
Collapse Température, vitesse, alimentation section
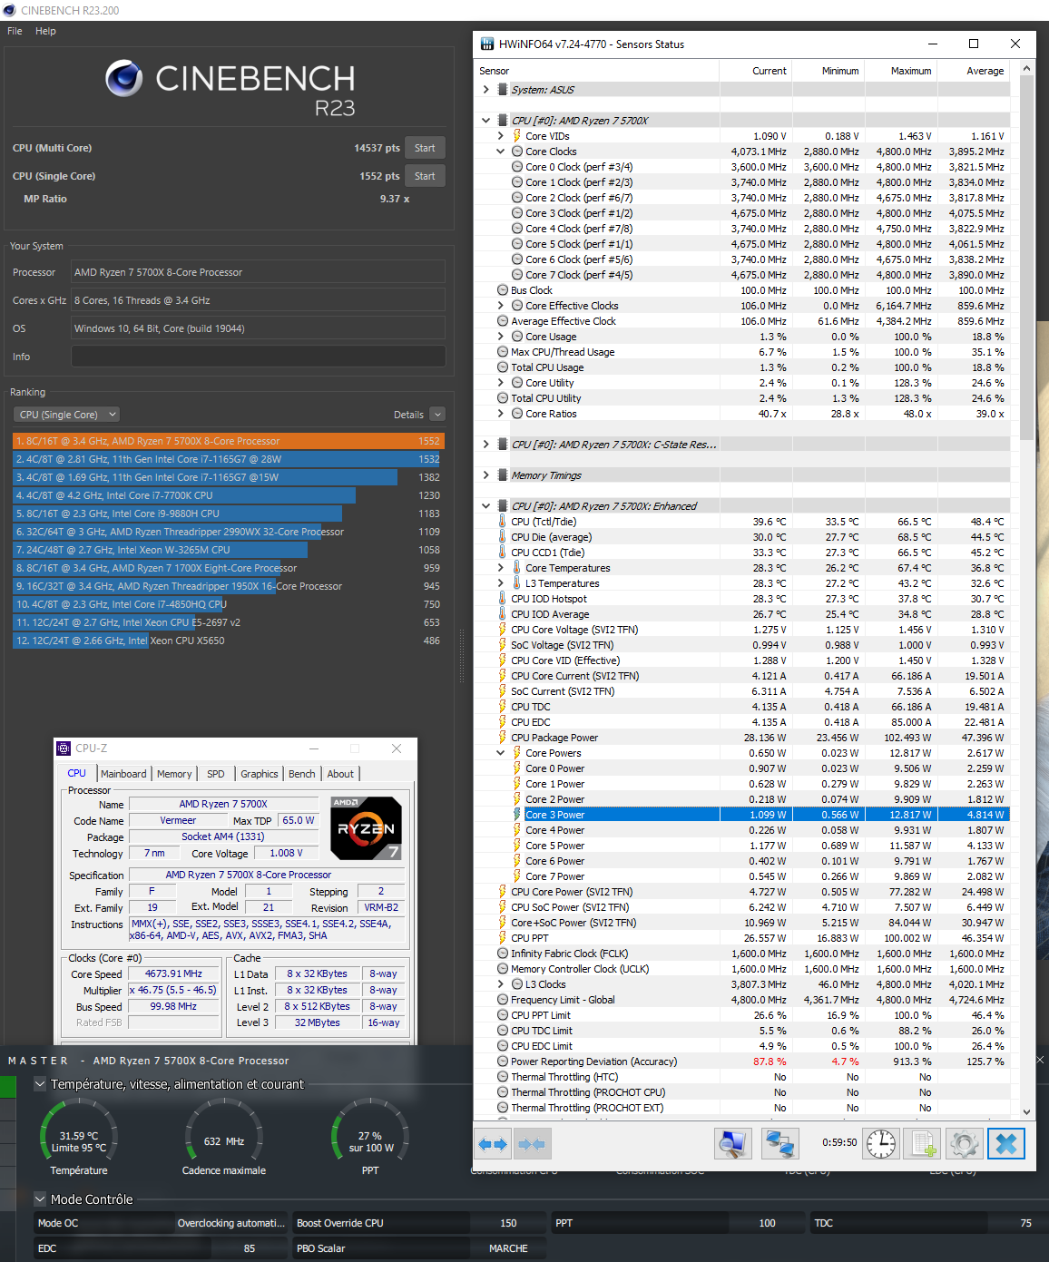[40, 1084]
